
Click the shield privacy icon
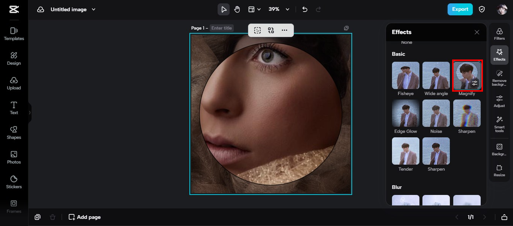coord(482,9)
